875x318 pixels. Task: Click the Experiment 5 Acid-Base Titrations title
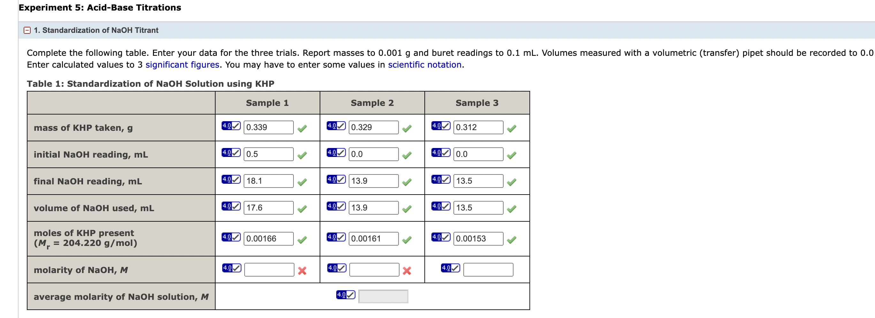coord(100,7)
